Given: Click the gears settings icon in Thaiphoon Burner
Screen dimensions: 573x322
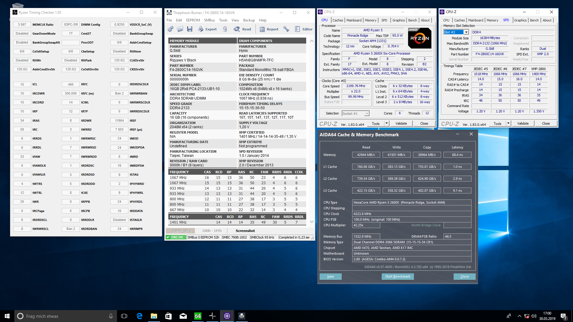Looking at the screenshot, I should coord(170,29).
